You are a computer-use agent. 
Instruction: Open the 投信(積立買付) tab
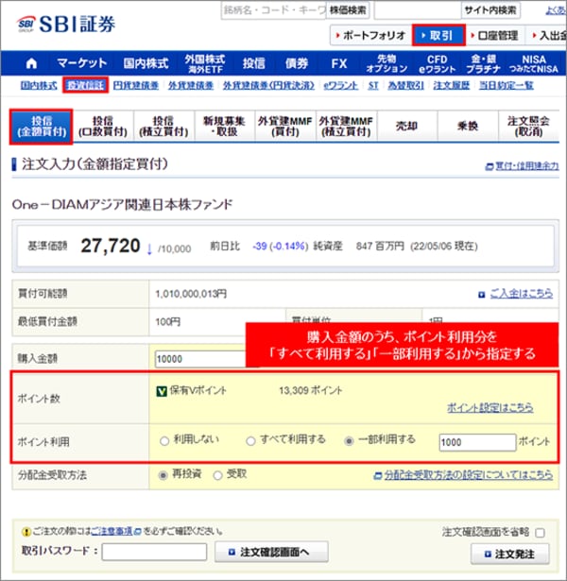[163, 127]
